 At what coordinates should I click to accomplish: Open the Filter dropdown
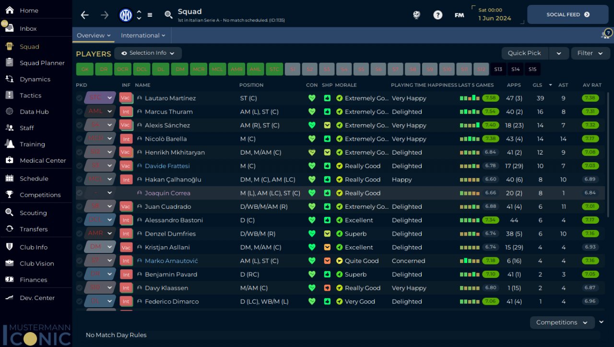pos(590,53)
